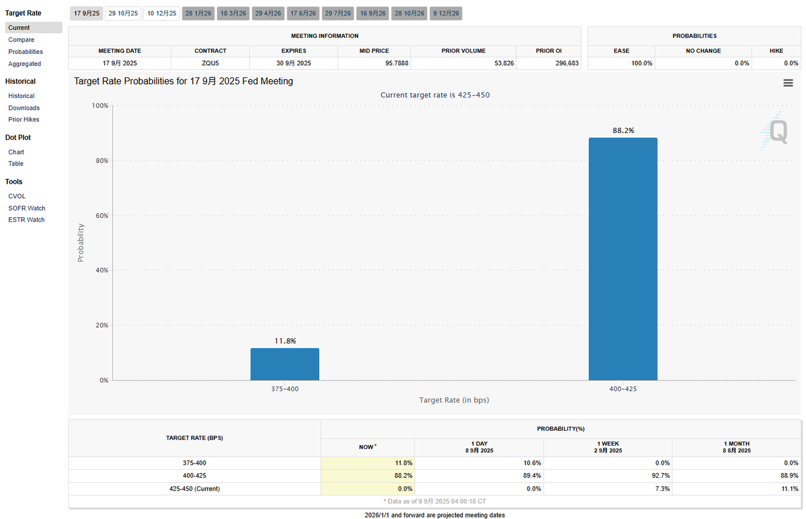Launch the CVOL tool
Screen dimensions: 806x519
[16, 196]
